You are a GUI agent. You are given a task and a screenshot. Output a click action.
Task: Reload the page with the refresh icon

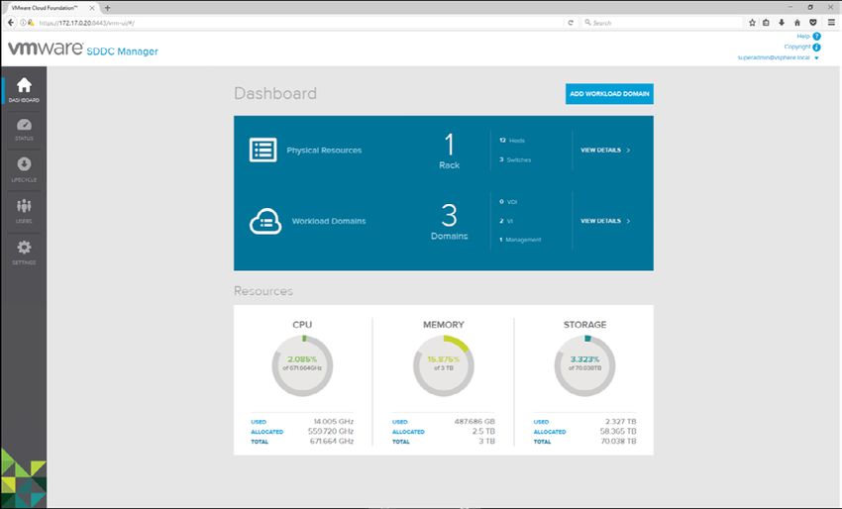point(571,23)
